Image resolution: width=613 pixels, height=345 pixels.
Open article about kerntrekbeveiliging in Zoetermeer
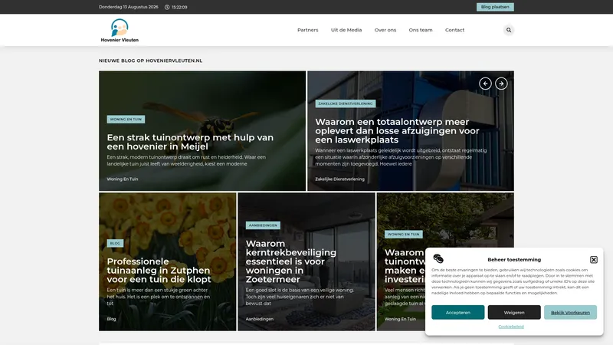click(291, 261)
